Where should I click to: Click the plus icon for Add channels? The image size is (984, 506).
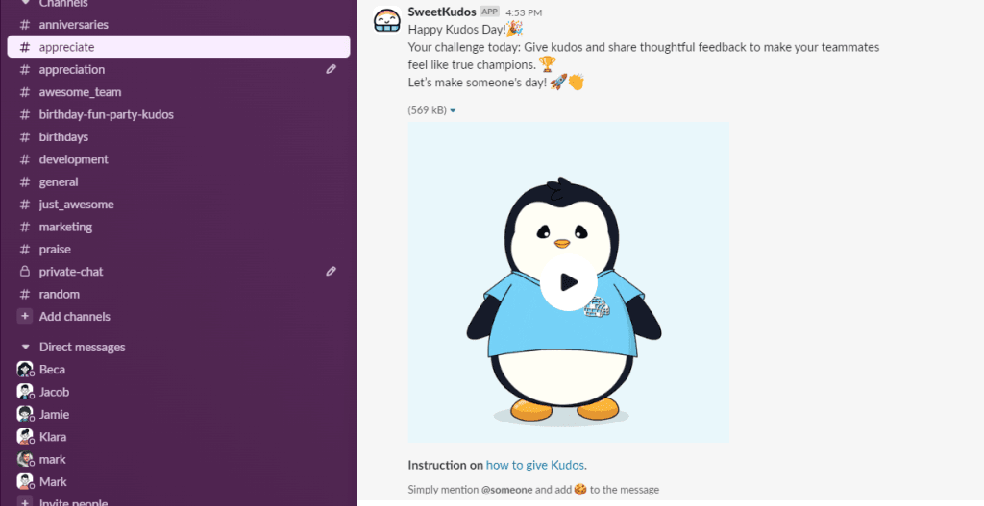(25, 317)
